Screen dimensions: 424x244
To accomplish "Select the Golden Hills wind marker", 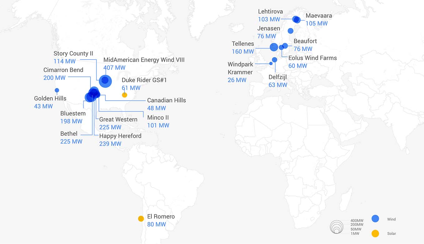I will click(57, 90).
